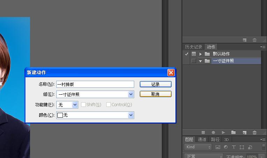Click Create new action icon in Actions panel footer
Image resolution: width=267 pixels, height=158 pixels.
tap(245, 132)
